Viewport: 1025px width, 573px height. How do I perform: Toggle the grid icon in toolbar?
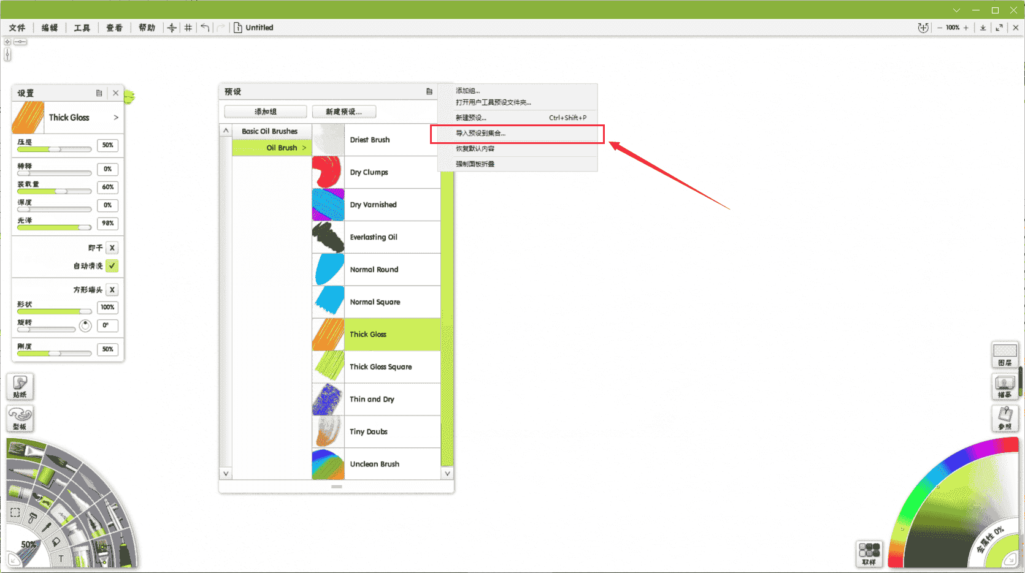pyautogui.click(x=188, y=28)
